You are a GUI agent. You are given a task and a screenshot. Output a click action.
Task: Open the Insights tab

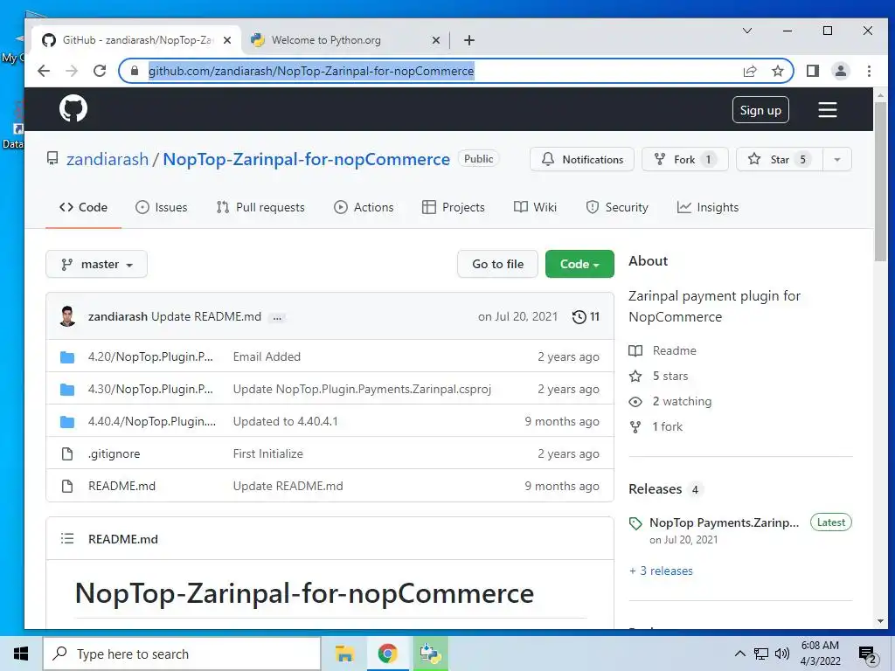(x=708, y=207)
